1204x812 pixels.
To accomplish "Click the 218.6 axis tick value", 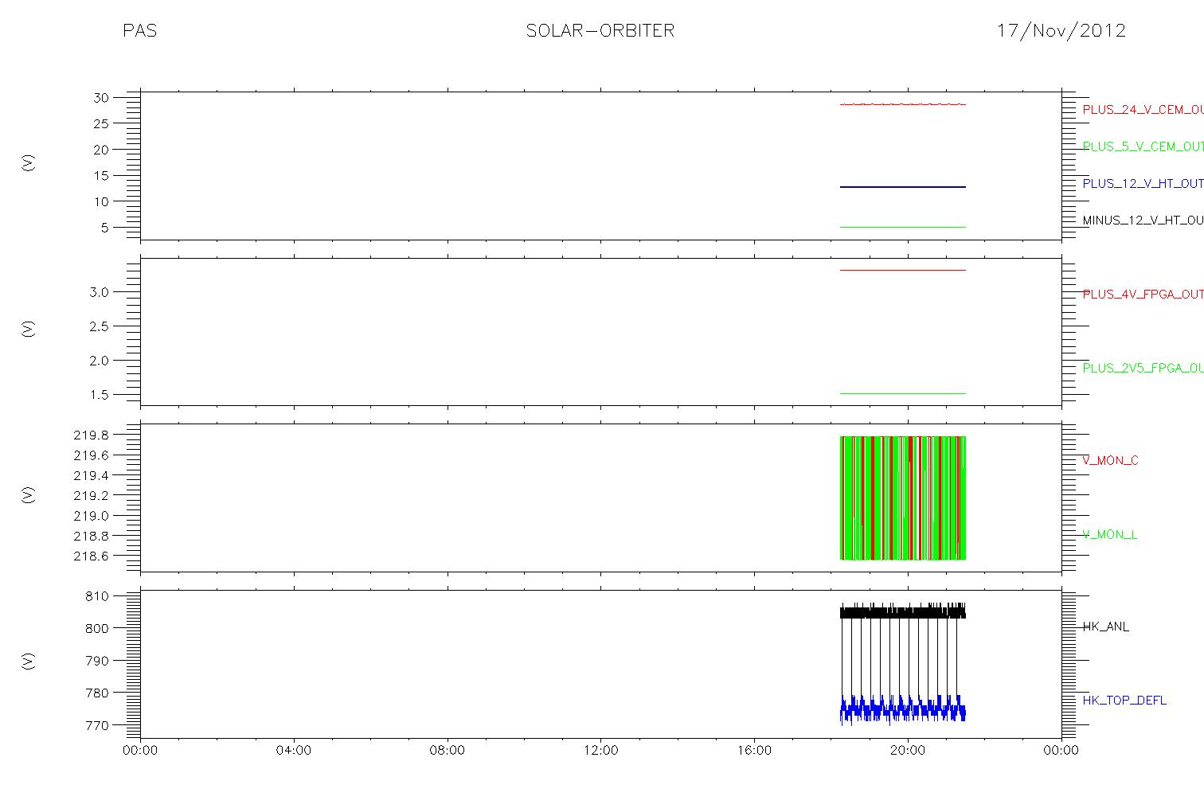I will (92, 556).
